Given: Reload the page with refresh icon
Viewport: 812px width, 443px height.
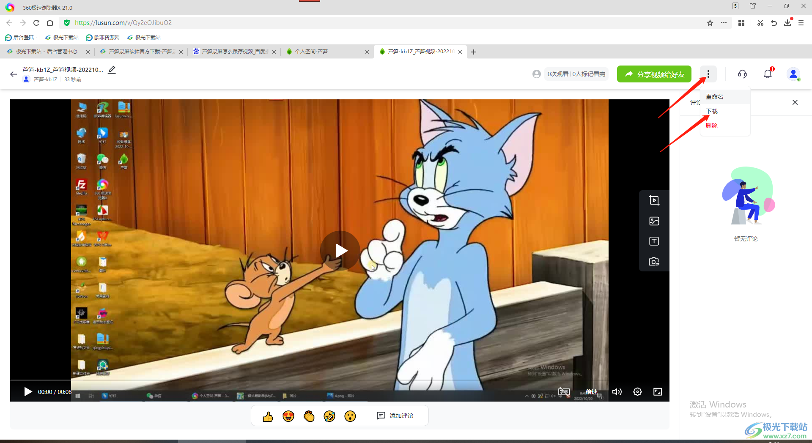Looking at the screenshot, I should [x=36, y=23].
